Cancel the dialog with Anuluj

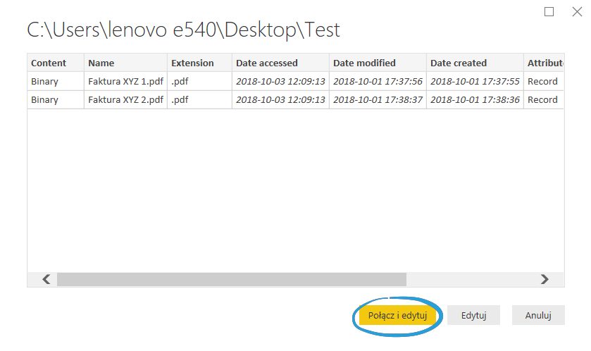pos(538,315)
